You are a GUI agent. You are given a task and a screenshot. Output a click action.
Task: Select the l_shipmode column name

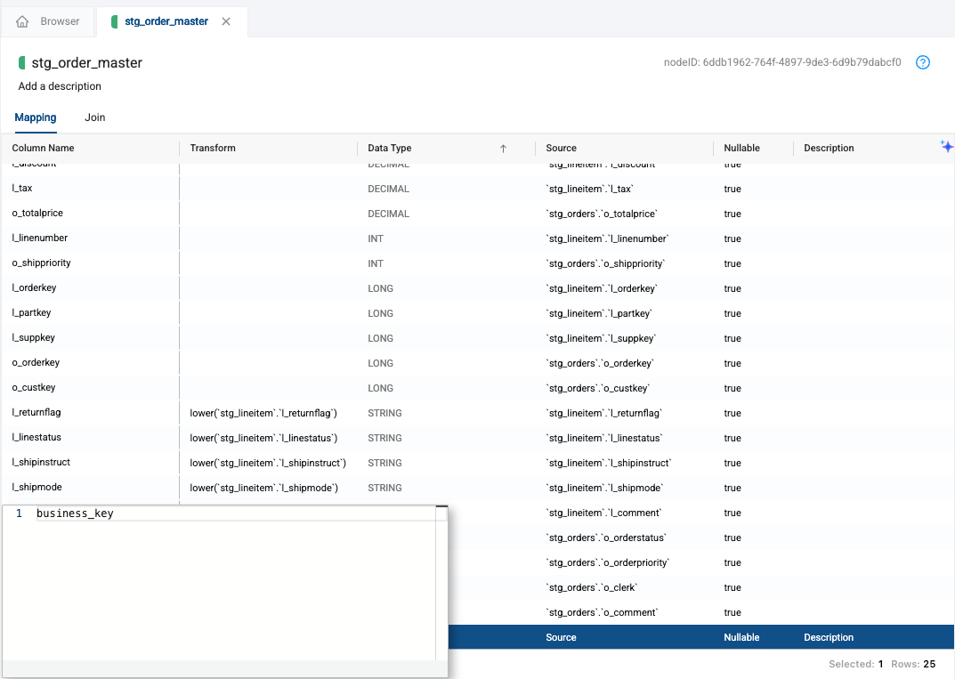coord(37,488)
